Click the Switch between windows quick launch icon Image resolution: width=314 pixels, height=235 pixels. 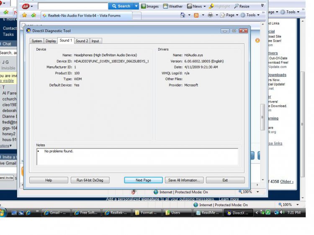[21, 213]
